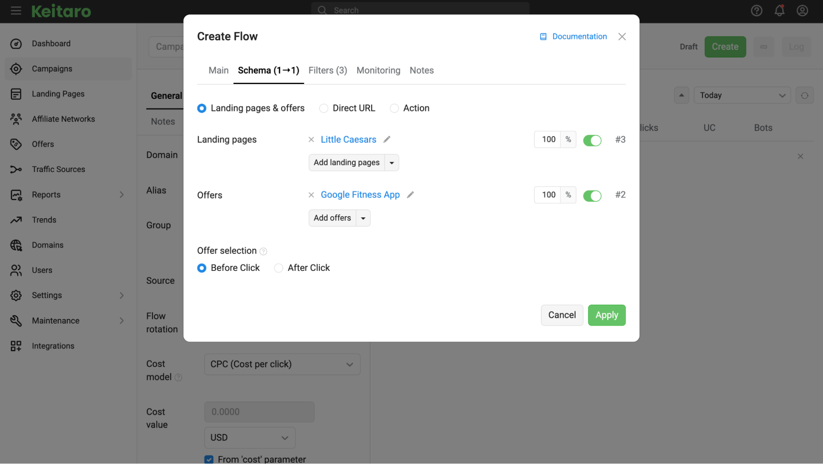This screenshot has height=464, width=823.
Task: Open Dashboard in the sidebar
Action: tap(68, 44)
